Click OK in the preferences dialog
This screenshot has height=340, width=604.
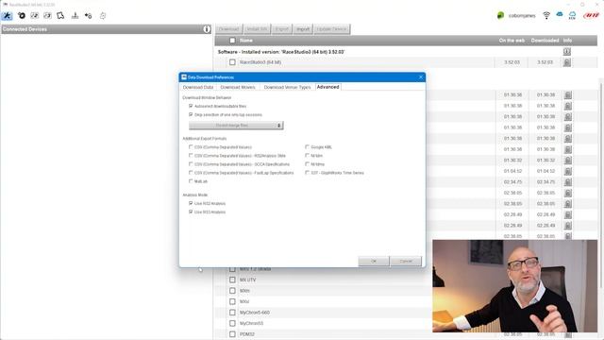coord(374,261)
